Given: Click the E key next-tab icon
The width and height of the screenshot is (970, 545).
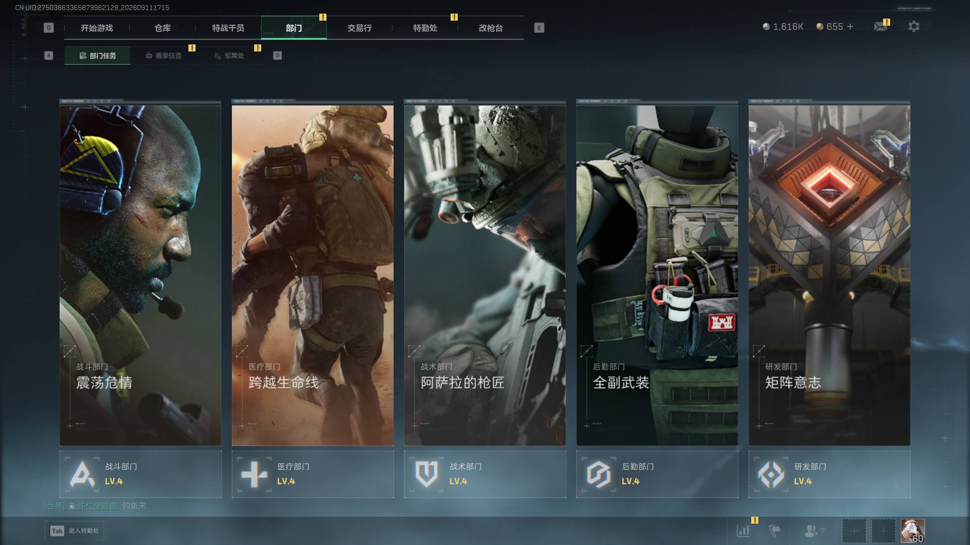Looking at the screenshot, I should click(x=539, y=28).
